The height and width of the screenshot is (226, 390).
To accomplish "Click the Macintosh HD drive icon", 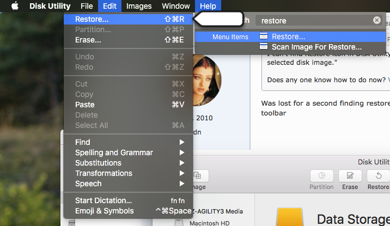I will click(179, 223).
